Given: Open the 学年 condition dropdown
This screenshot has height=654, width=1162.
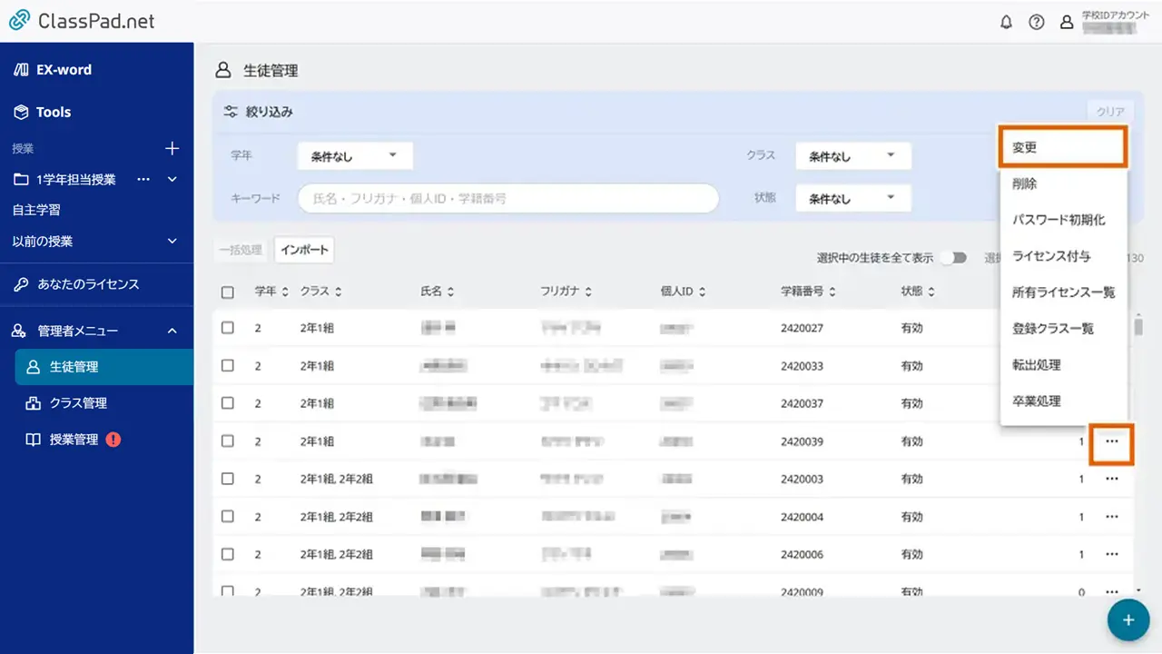Looking at the screenshot, I should pyautogui.click(x=354, y=155).
